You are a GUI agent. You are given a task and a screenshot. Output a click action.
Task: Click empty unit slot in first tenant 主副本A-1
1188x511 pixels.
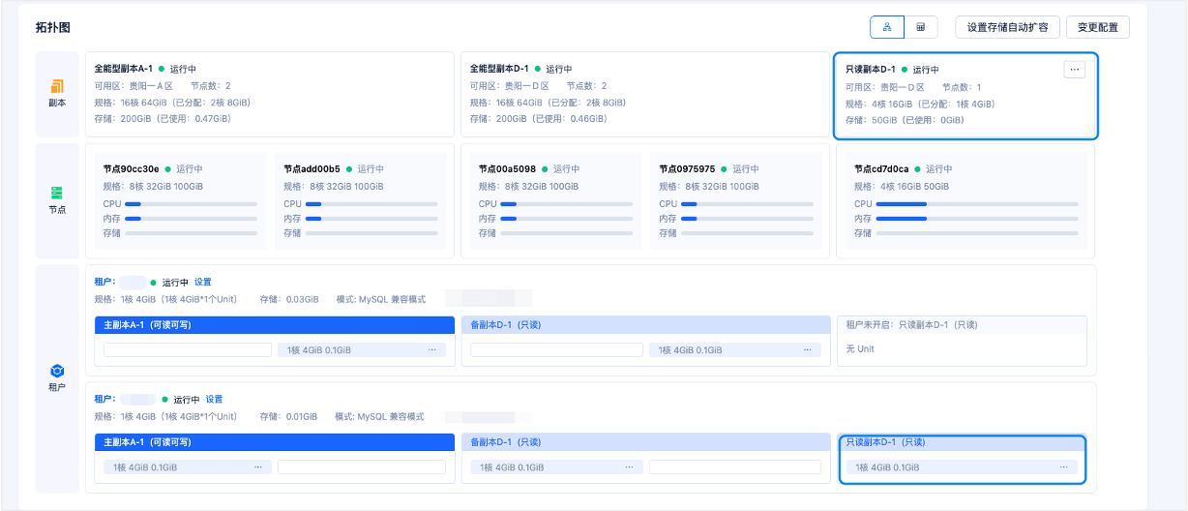click(188, 350)
